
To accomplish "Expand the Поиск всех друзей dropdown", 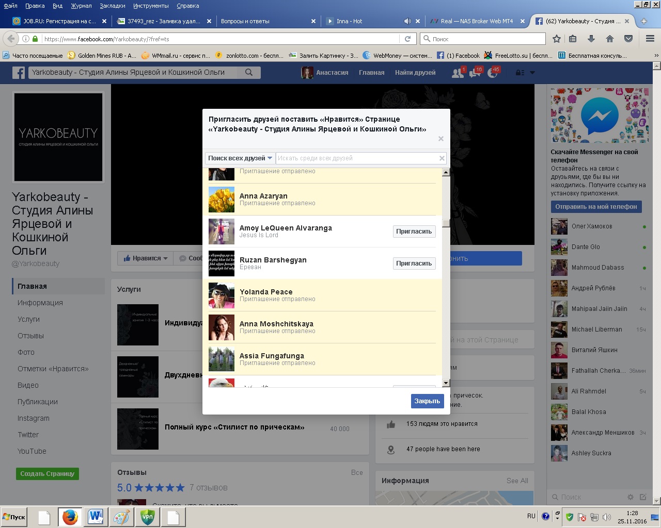I will tap(240, 158).
